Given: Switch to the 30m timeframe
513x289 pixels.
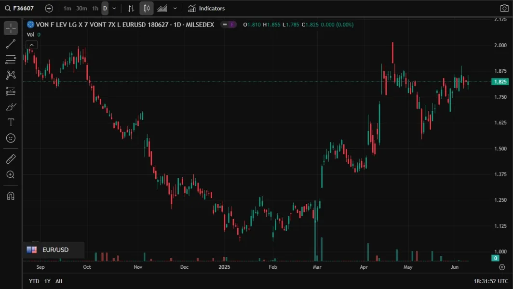Looking at the screenshot, I should pyautogui.click(x=81, y=8).
